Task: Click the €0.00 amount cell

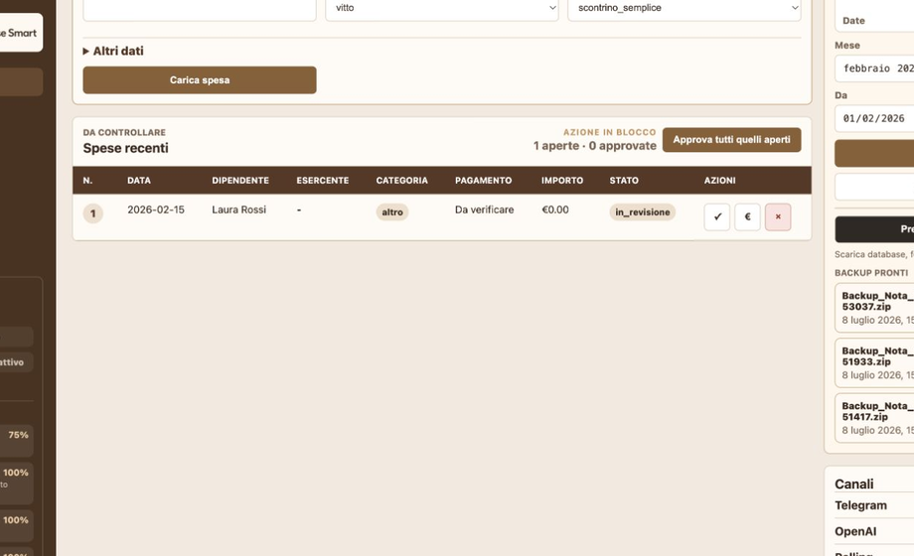Action: point(555,209)
